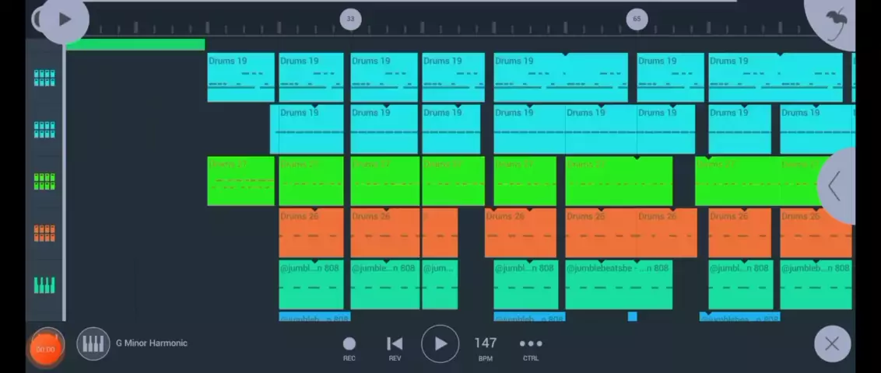881x373 pixels.
Task: Select the second cyan drum track icon
Action: click(x=44, y=130)
